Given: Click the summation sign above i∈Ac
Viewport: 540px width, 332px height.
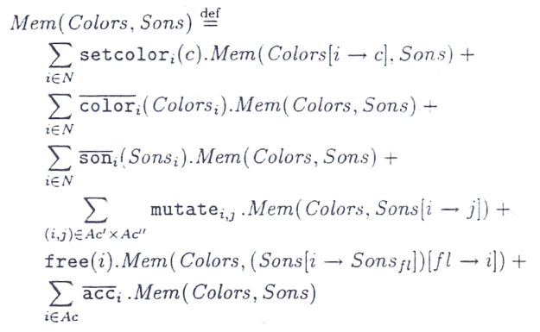Looking at the screenshot, I should 61,293.
